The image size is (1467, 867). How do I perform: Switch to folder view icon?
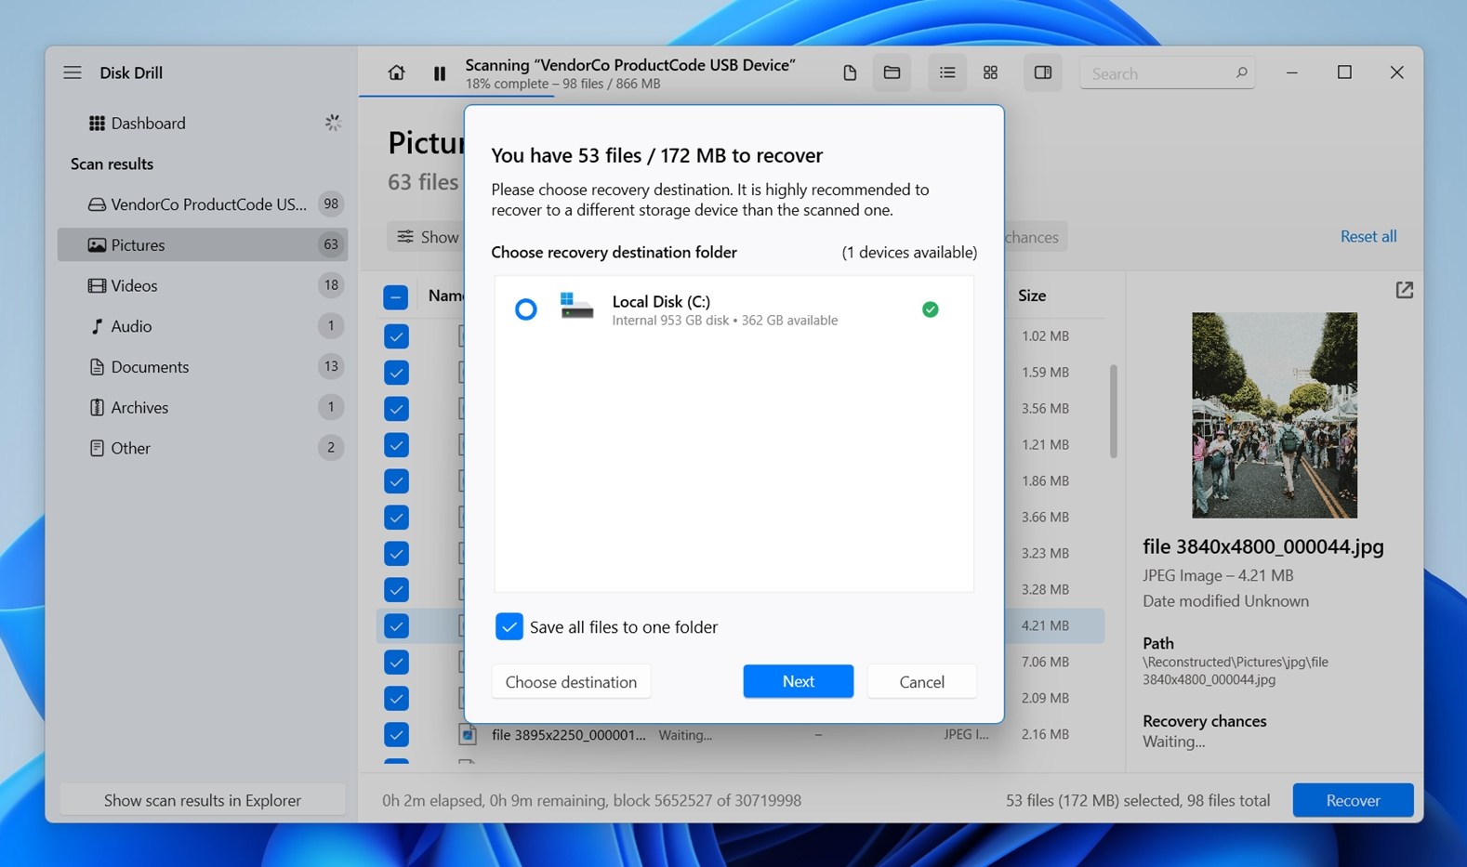(x=892, y=72)
